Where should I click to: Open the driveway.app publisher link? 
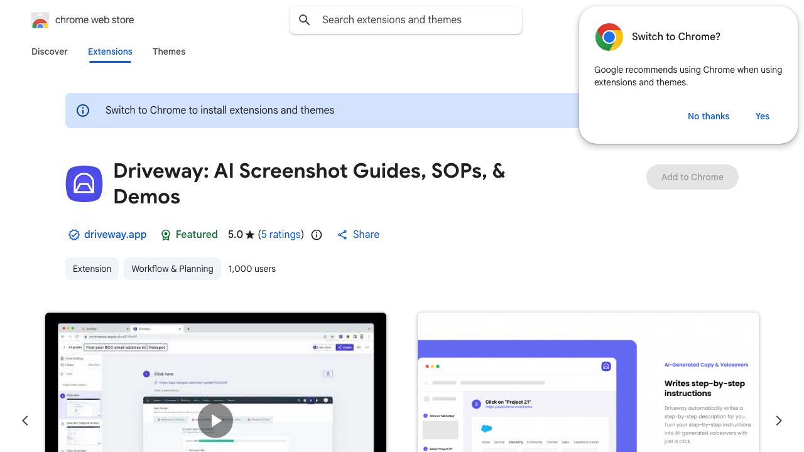click(115, 235)
